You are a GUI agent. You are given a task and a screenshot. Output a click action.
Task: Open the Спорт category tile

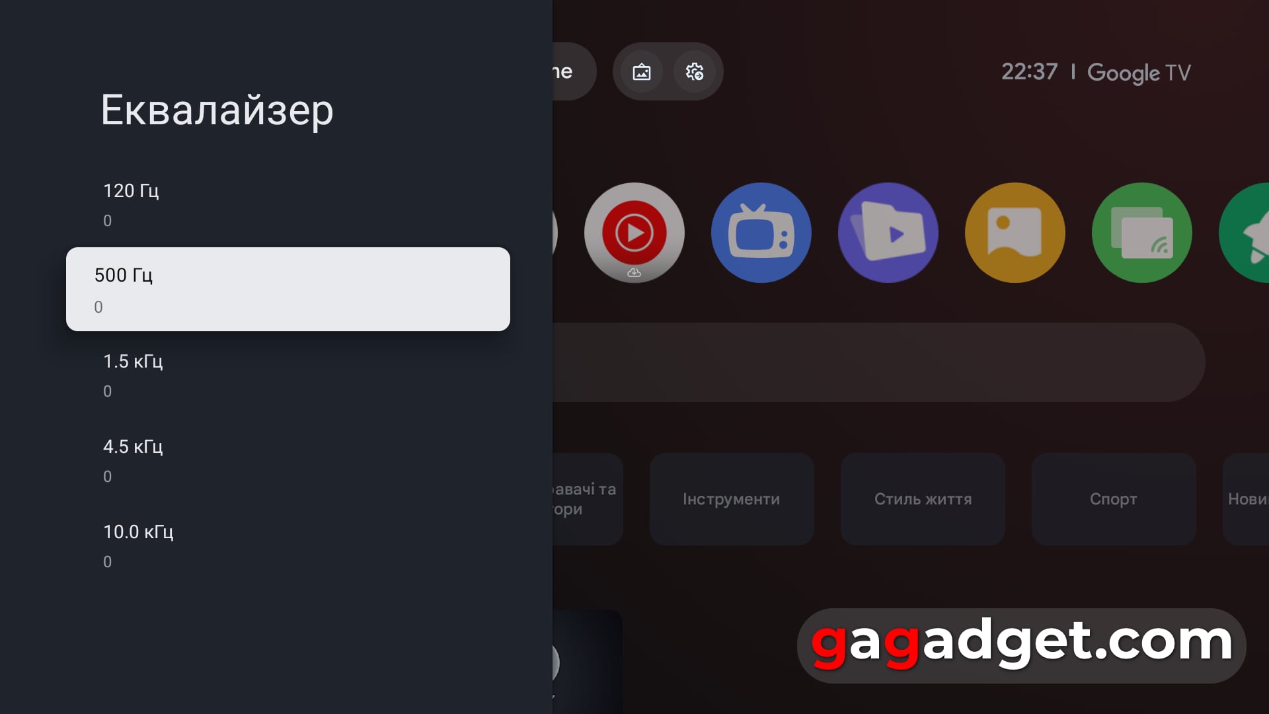pos(1114,499)
